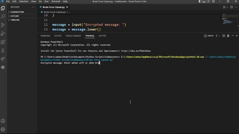This screenshot has width=239, height=134.
Task: Expand the OUTLINE section
Action: tap(15, 16)
